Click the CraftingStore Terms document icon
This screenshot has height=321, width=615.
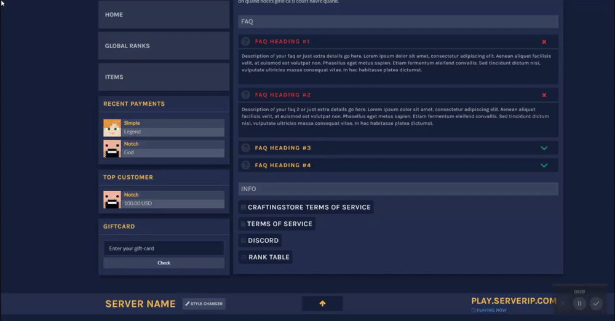click(x=243, y=207)
